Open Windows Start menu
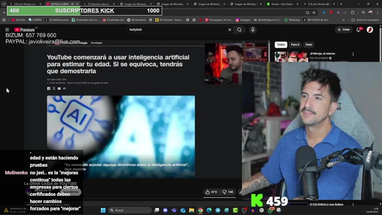 [x=103, y=210]
